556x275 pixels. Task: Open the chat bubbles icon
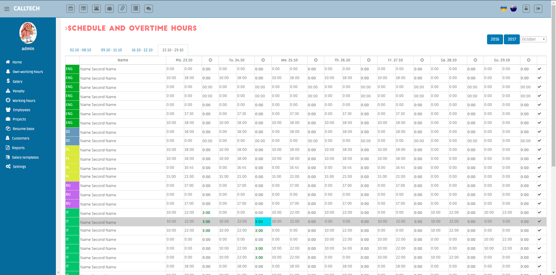pyautogui.click(x=149, y=9)
